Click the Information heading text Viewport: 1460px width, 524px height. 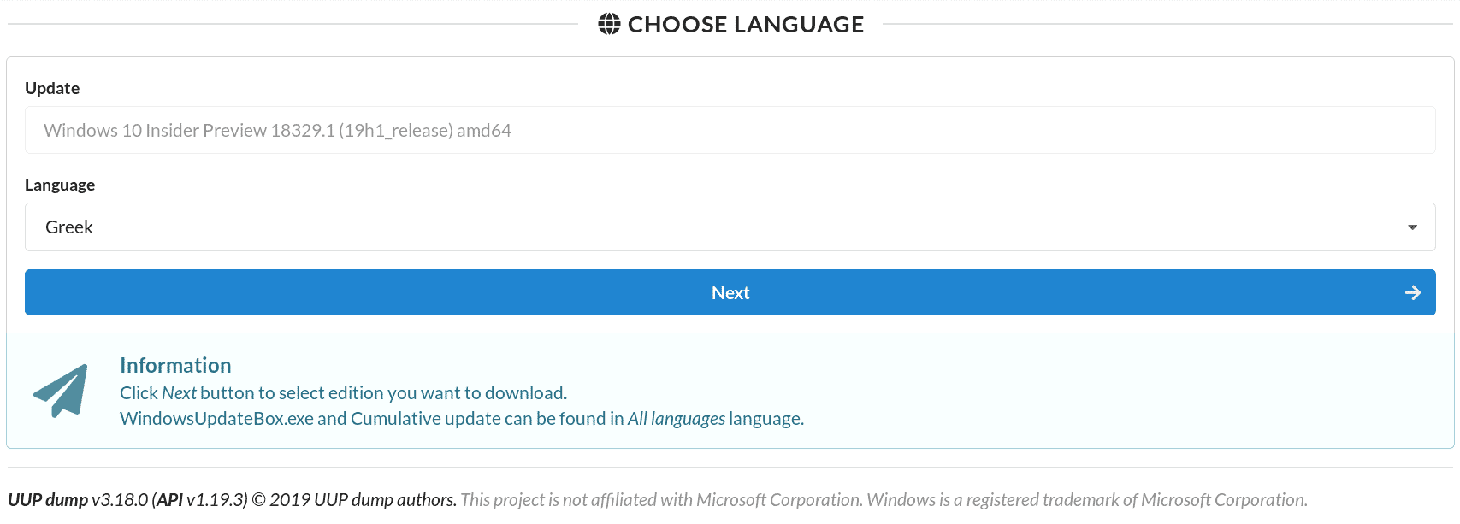[175, 365]
